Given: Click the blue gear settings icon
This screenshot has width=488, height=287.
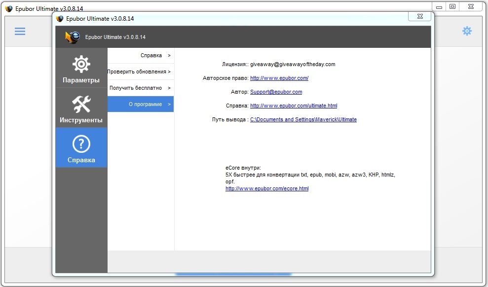Looking at the screenshot, I should click(467, 31).
